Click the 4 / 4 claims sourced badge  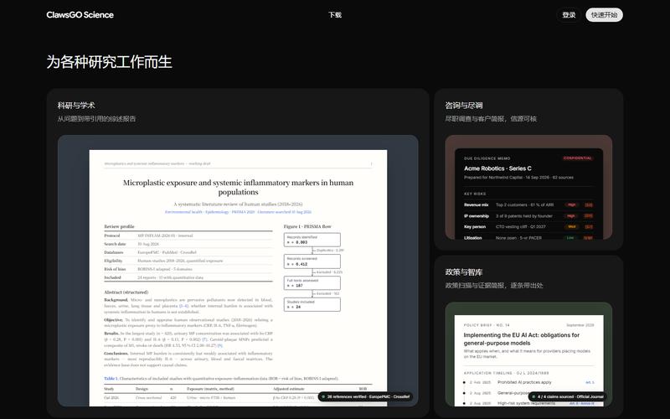tap(568, 396)
